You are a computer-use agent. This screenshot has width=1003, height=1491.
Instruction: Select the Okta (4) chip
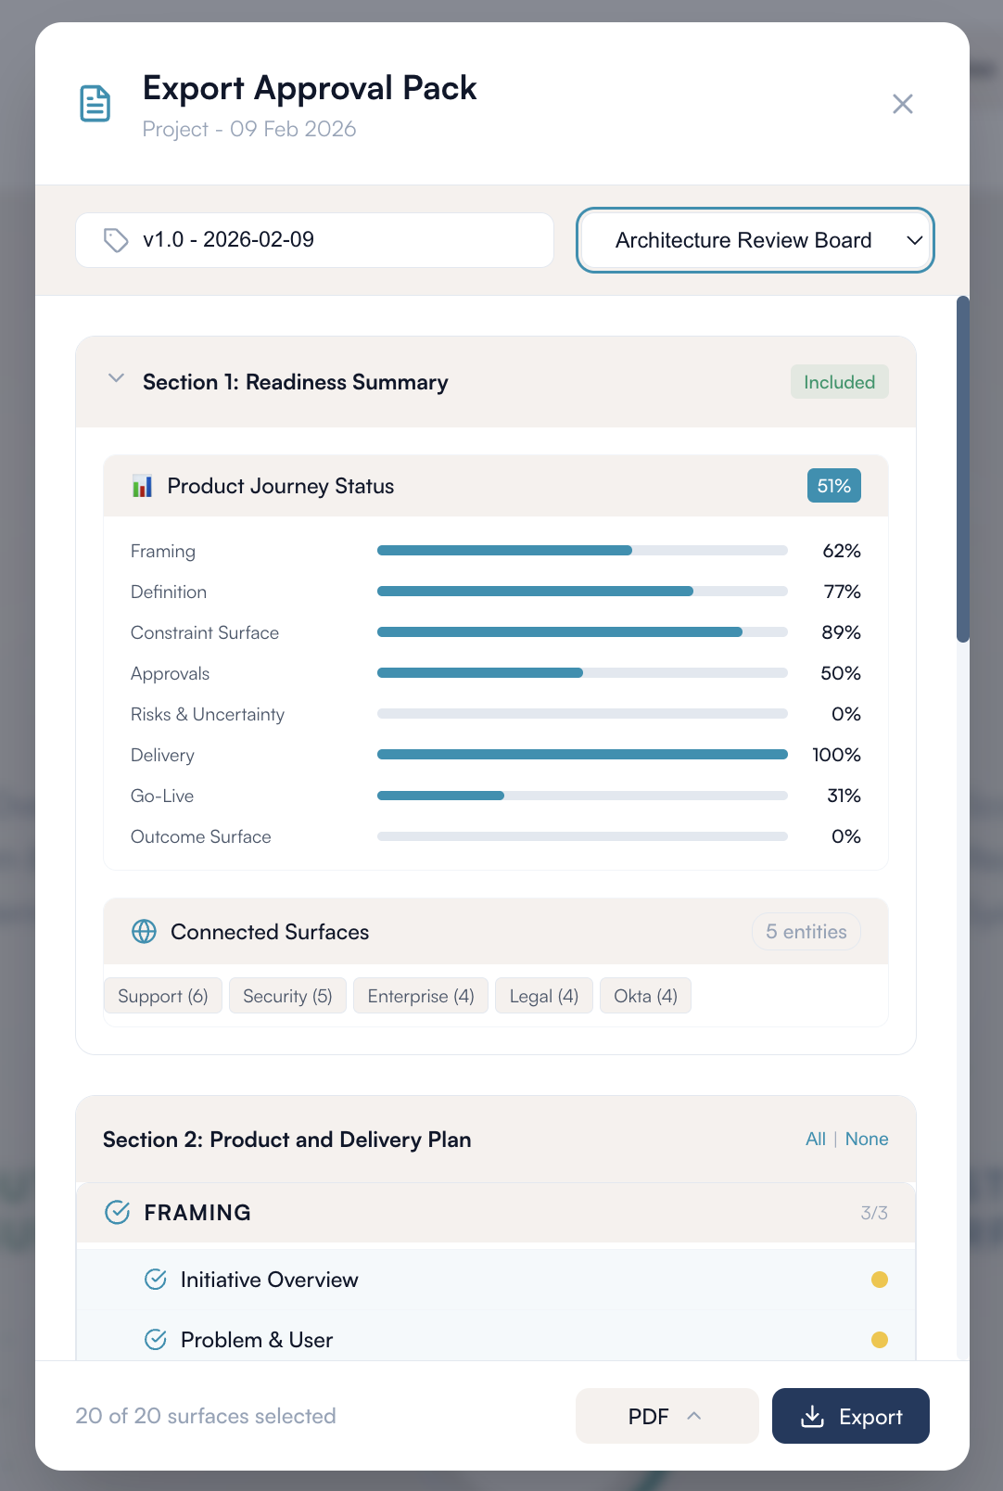(645, 996)
